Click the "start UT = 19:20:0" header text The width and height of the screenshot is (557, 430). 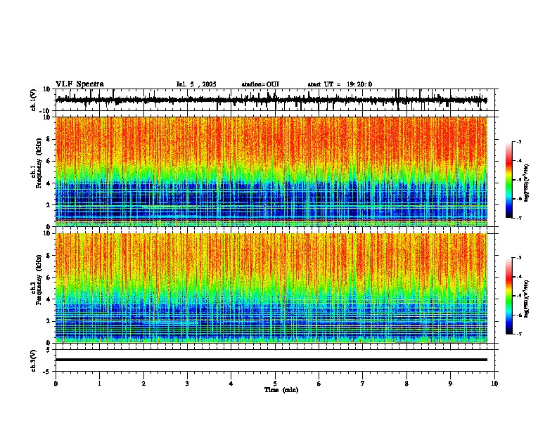point(340,84)
